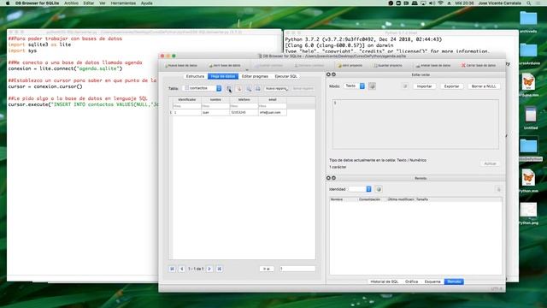Sort the table by the telefono column header
547x308 pixels.
click(244, 99)
